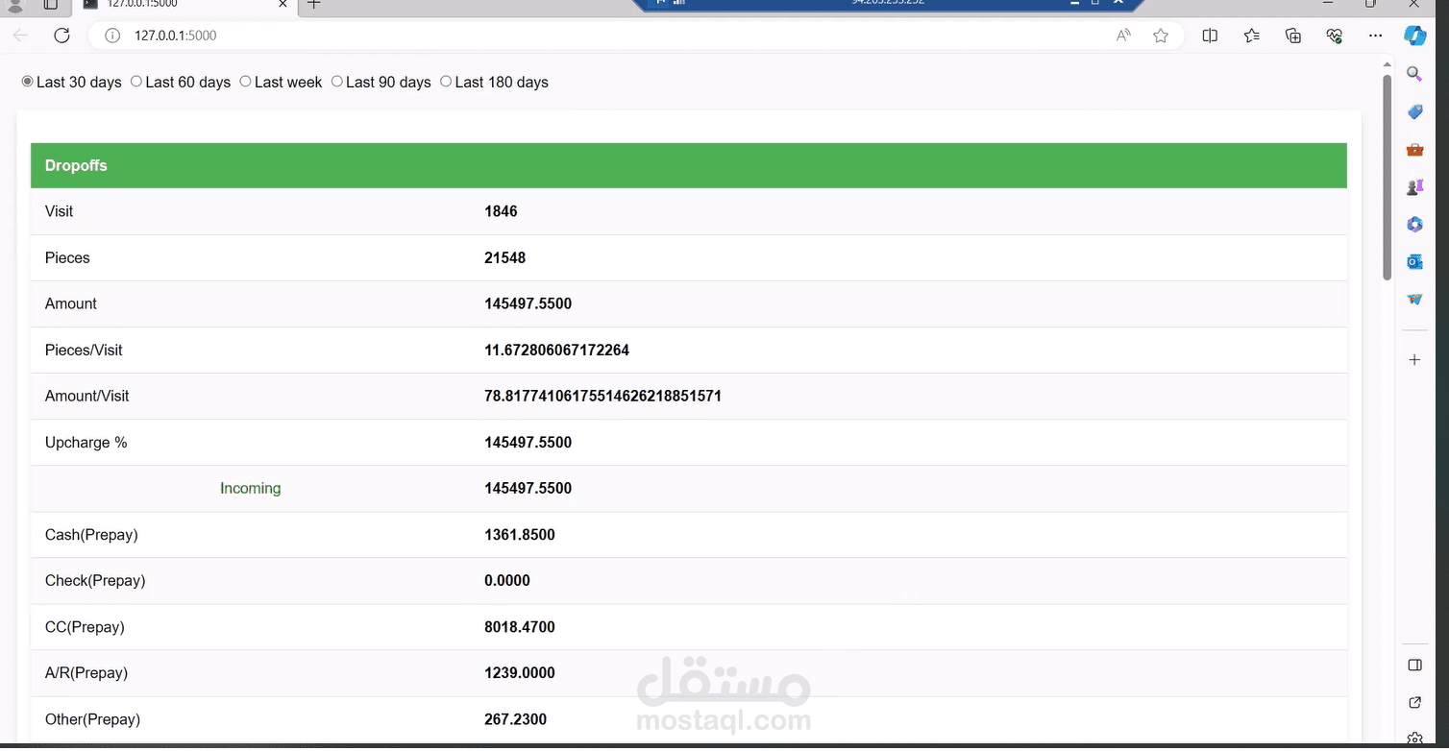Open the Favorites list icon
Screen dimensions: 1449x751
(x=1251, y=36)
